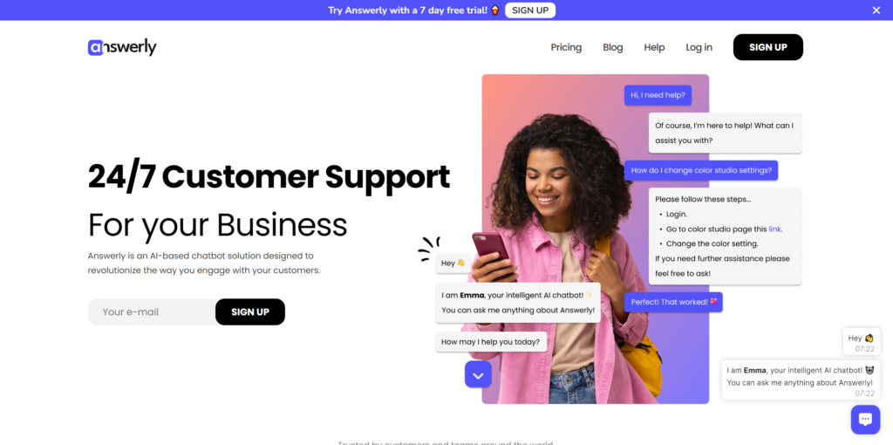Click the black SIGN UP button in the header
This screenshot has width=893, height=445.
tap(767, 47)
